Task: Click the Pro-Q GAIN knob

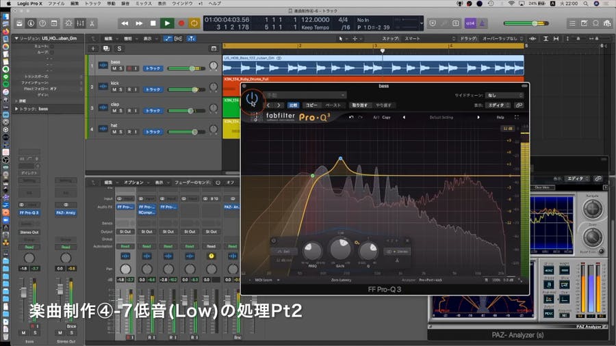Action: 340,249
